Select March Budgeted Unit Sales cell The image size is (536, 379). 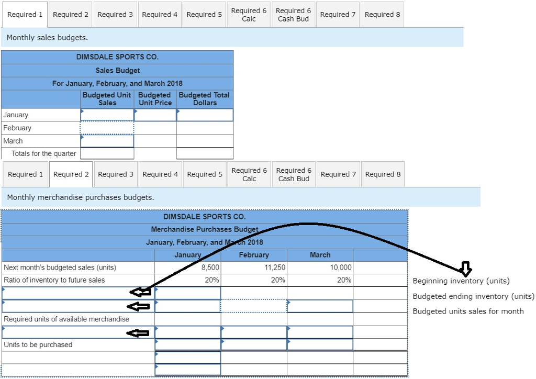107,141
